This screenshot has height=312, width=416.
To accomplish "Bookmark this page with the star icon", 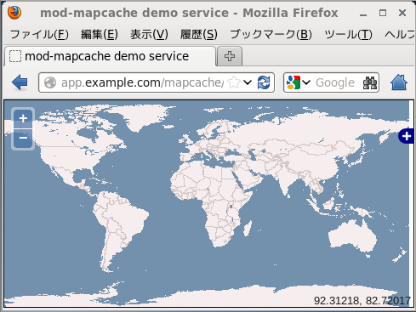I will pos(234,82).
